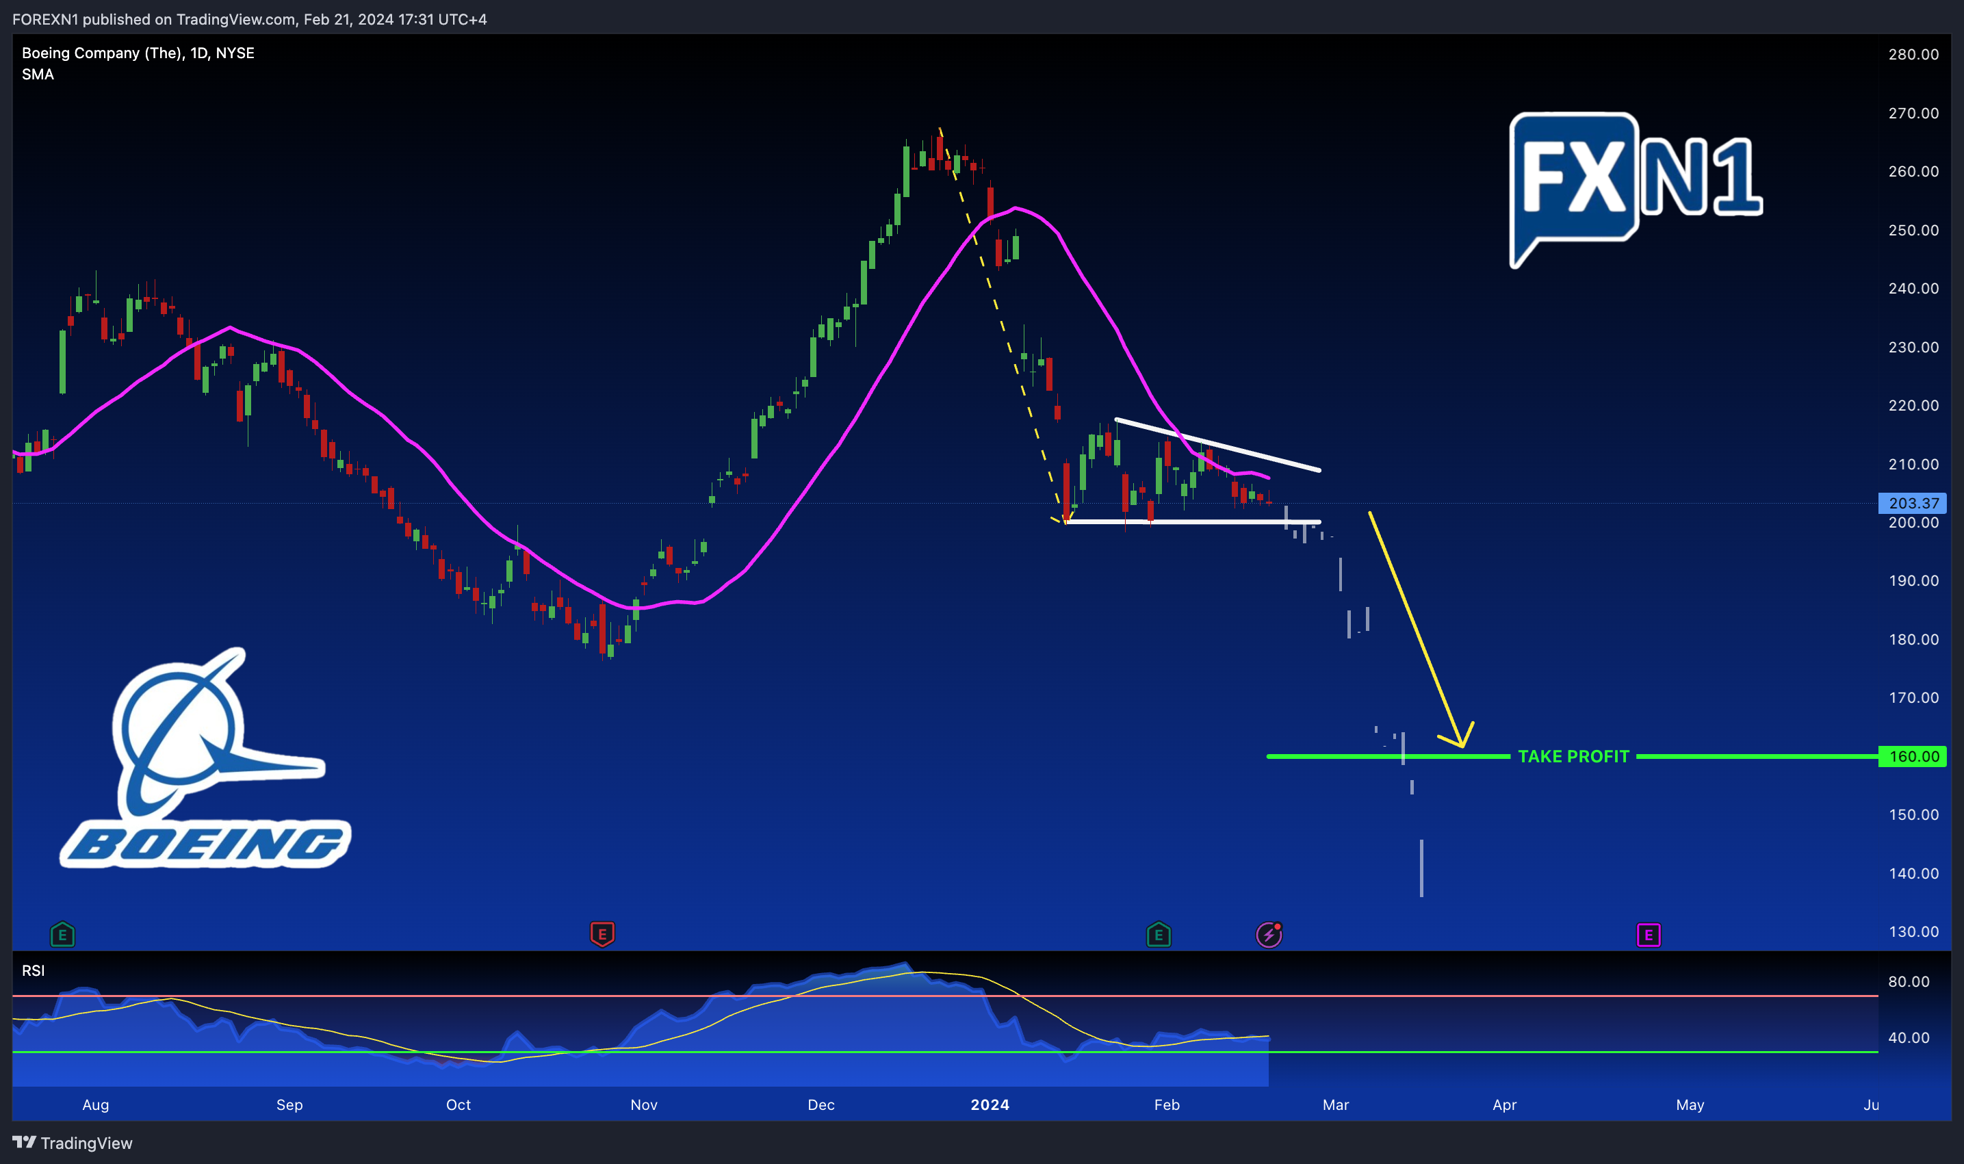Click the blue 203.37 current price tag
This screenshot has width=1964, height=1164.
[x=1912, y=503]
